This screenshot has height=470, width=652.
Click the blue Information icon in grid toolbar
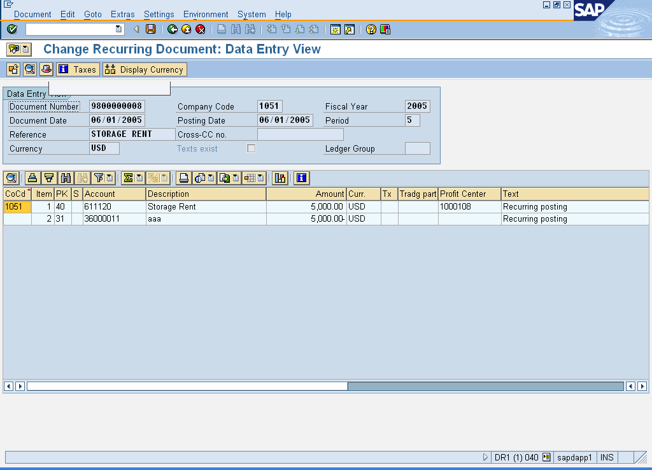click(301, 178)
